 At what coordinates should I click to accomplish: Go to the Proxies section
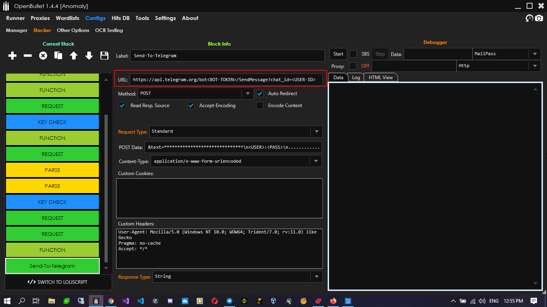click(x=40, y=18)
